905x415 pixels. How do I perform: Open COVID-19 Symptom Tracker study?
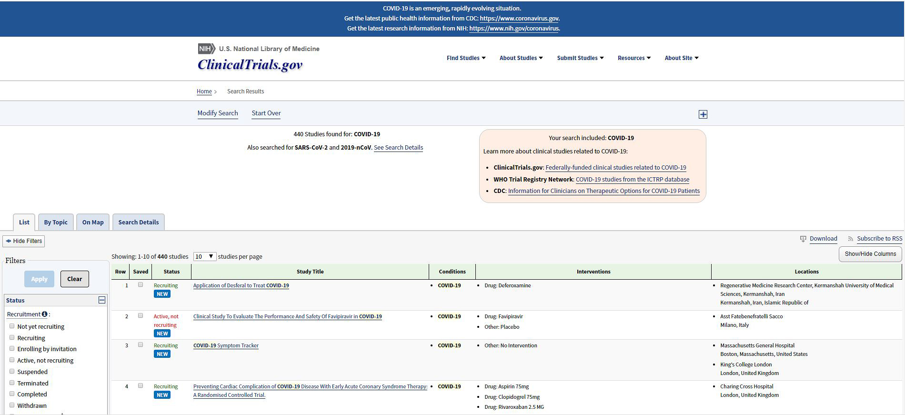(226, 345)
